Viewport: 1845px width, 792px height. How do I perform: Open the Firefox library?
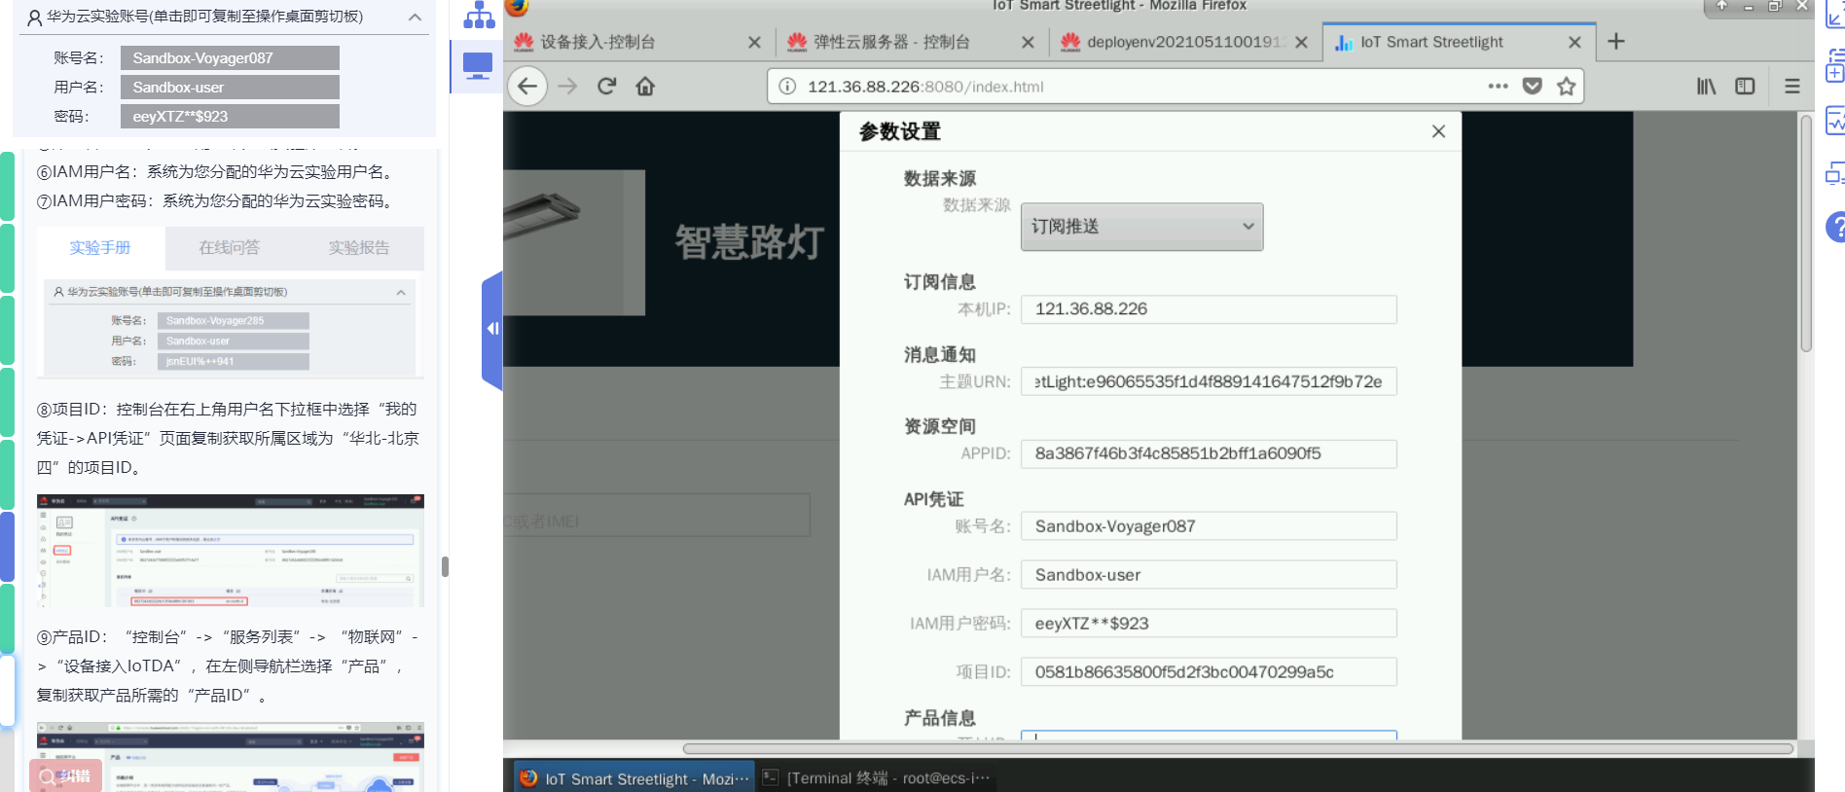pyautogui.click(x=1706, y=87)
